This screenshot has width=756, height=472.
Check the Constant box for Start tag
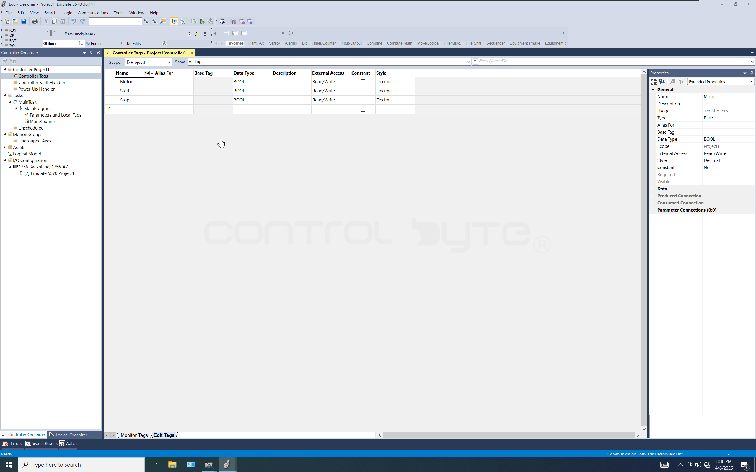[x=363, y=91]
